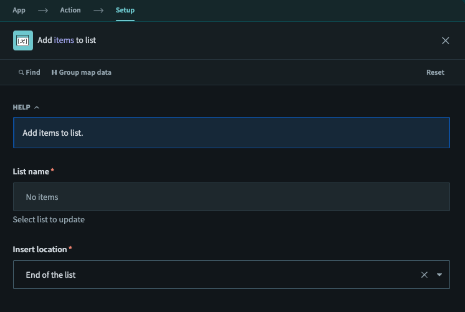The width and height of the screenshot is (465, 312).
Task: Select the Setup tab
Action: coord(125,11)
